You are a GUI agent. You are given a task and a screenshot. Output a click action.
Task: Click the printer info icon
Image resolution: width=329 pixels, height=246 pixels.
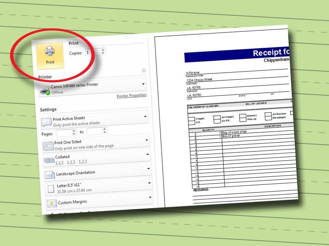point(144,70)
